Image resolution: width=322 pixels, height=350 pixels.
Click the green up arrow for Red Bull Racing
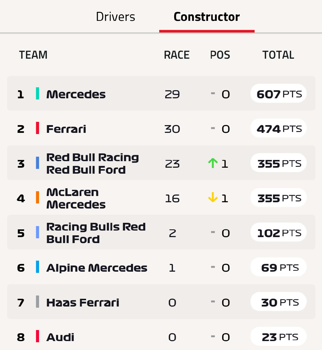213,163
